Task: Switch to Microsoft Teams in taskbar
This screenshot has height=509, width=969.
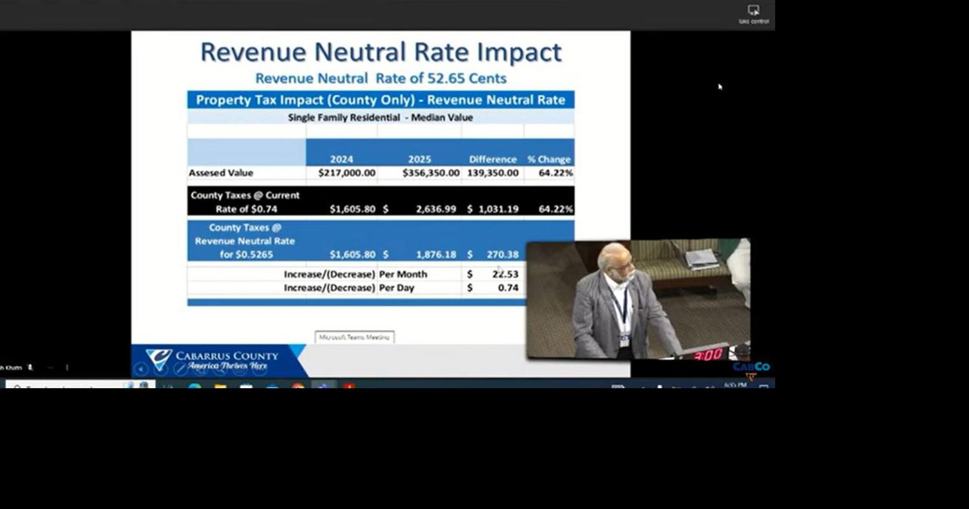Action: [x=324, y=386]
